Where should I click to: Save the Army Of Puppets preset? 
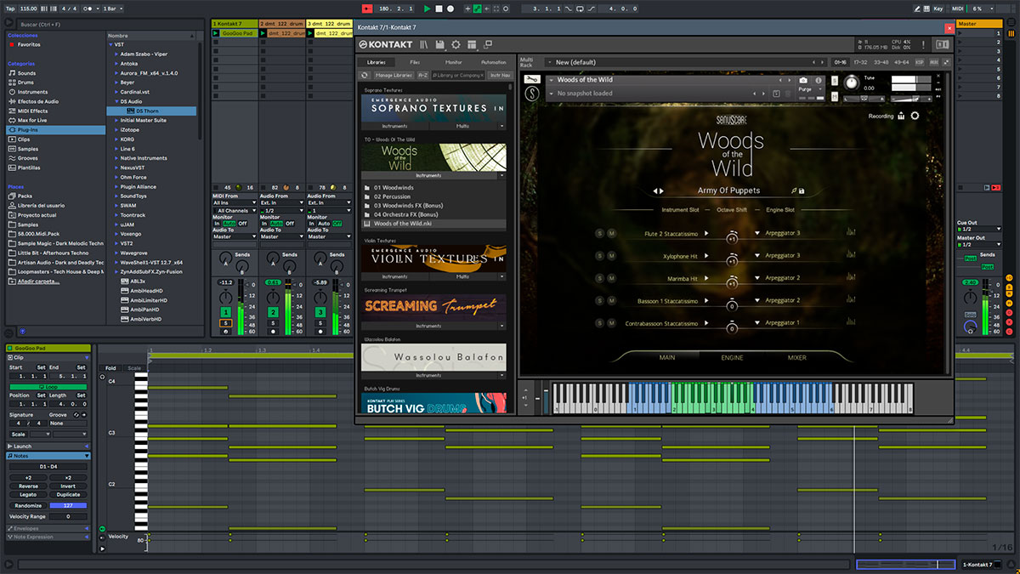802,190
